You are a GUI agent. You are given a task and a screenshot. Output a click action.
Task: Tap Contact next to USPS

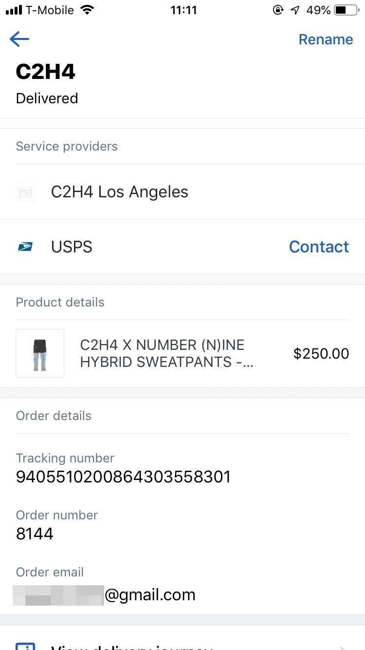pyautogui.click(x=319, y=247)
